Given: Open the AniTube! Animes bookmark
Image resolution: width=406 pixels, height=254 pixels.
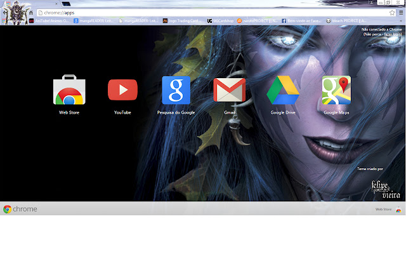Looking at the screenshot, I should tap(49, 21).
